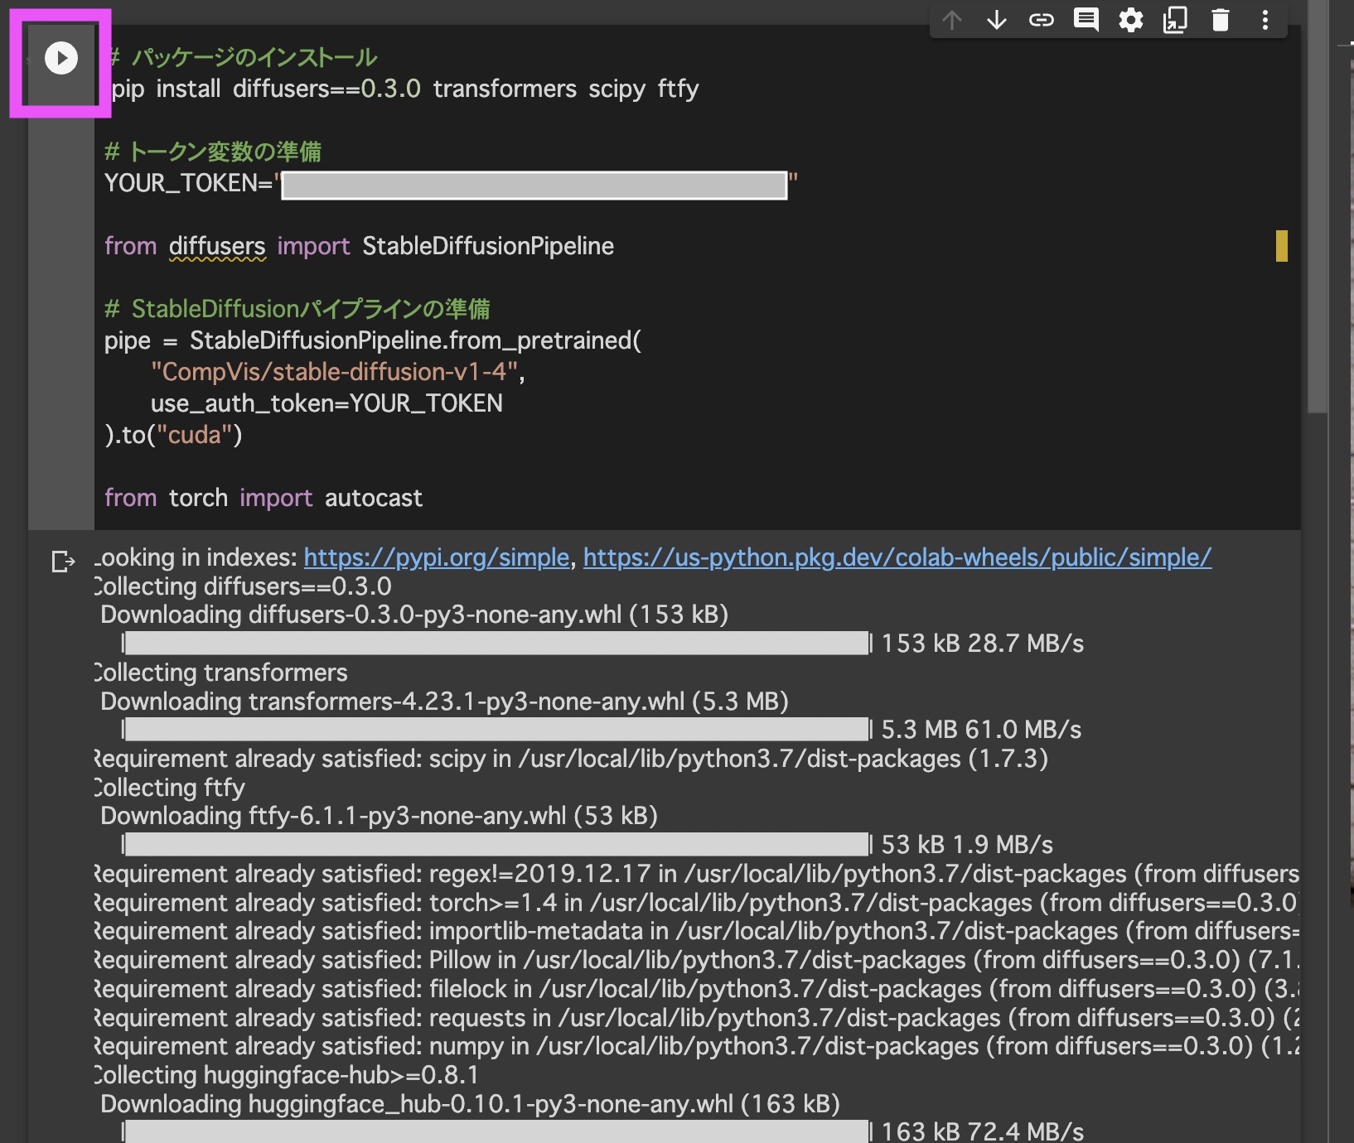1354x1143 pixels.
Task: Open the cell editor settings gear
Action: (1131, 20)
